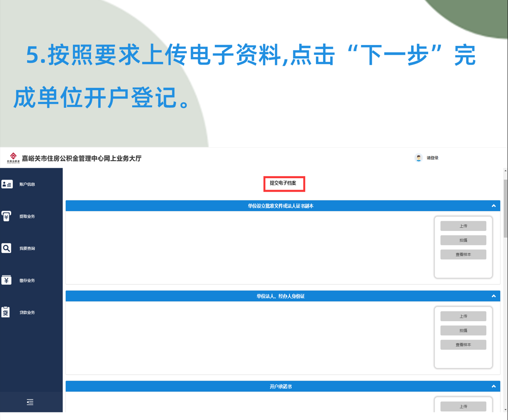The image size is (508, 420).
Task: Click the 账户信息 sidebar icon
Action: click(7, 184)
